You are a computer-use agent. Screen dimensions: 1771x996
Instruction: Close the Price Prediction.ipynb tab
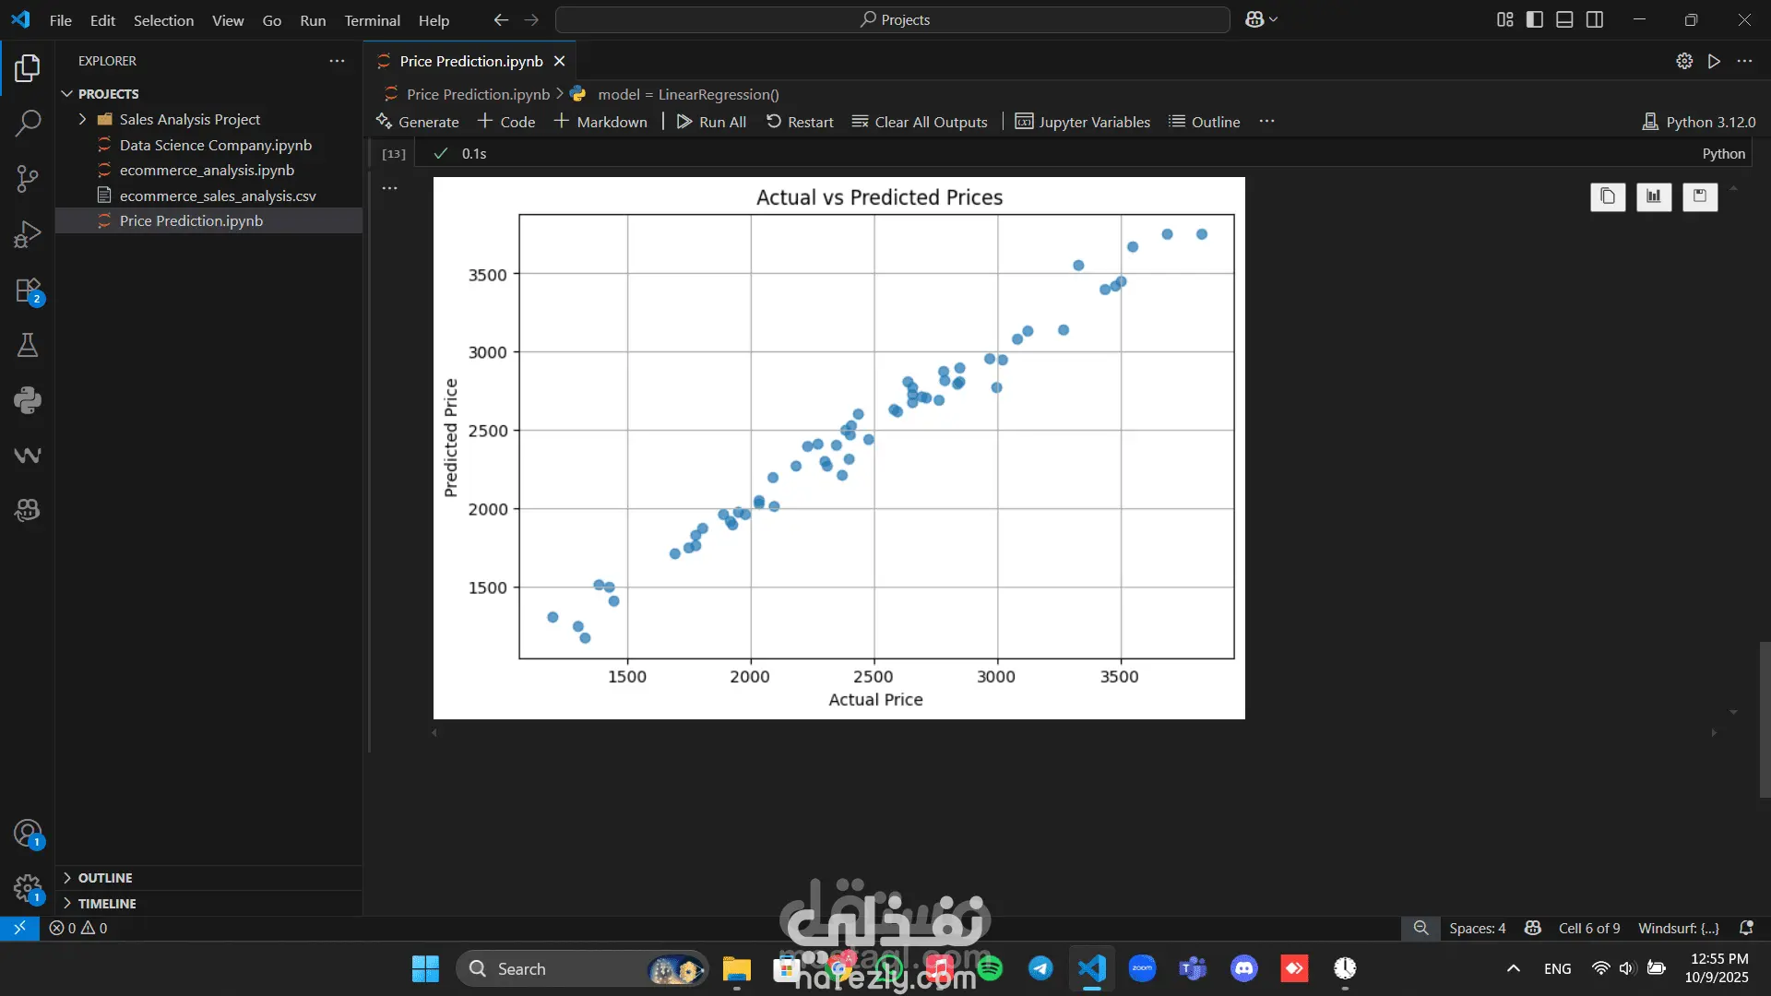click(559, 61)
